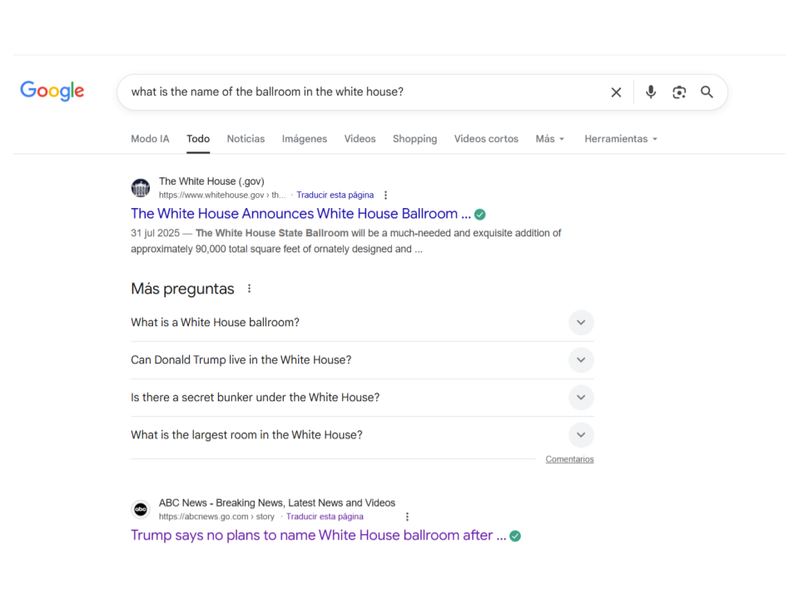The image size is (799, 599).
Task: Clear the search box with X icon
Action: 616,92
